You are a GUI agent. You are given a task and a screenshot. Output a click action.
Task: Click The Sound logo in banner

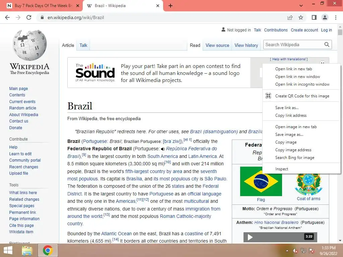95,73
